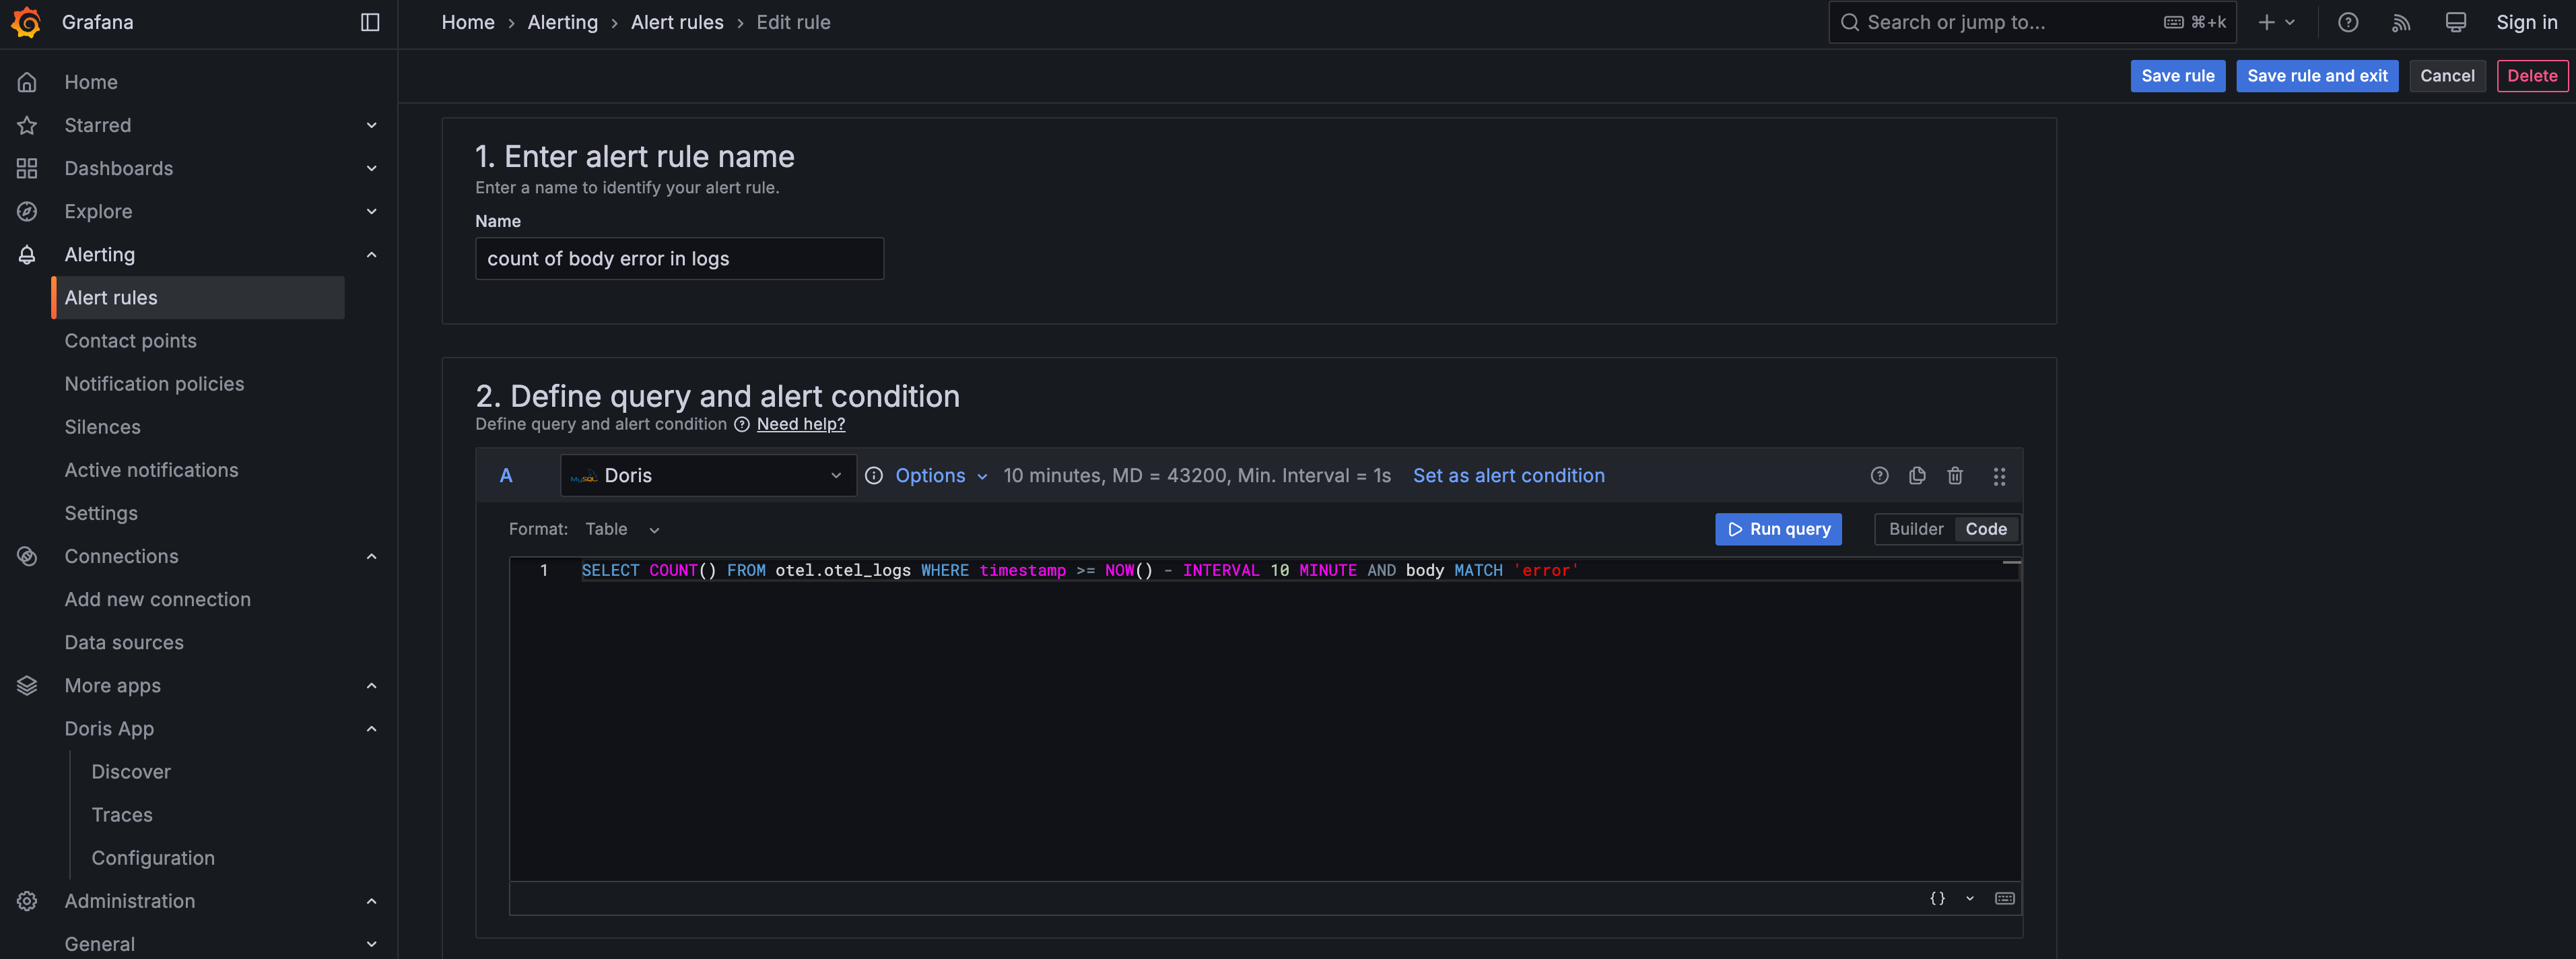Switch query editor to Code mode

[1986, 529]
